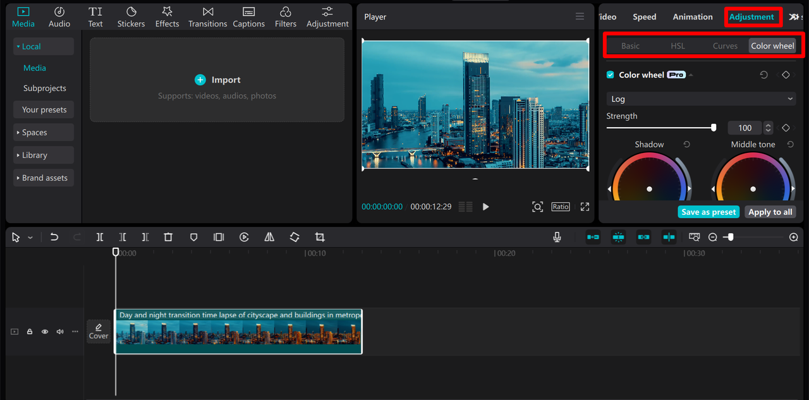Mirror the clip with the flip icon
809x400 pixels.
pyautogui.click(x=269, y=237)
